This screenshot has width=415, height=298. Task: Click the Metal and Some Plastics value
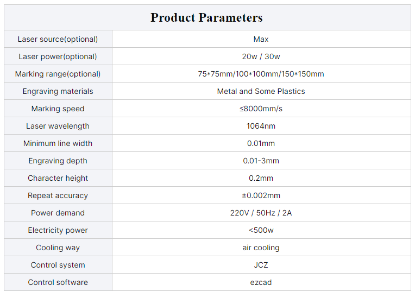coord(261,91)
